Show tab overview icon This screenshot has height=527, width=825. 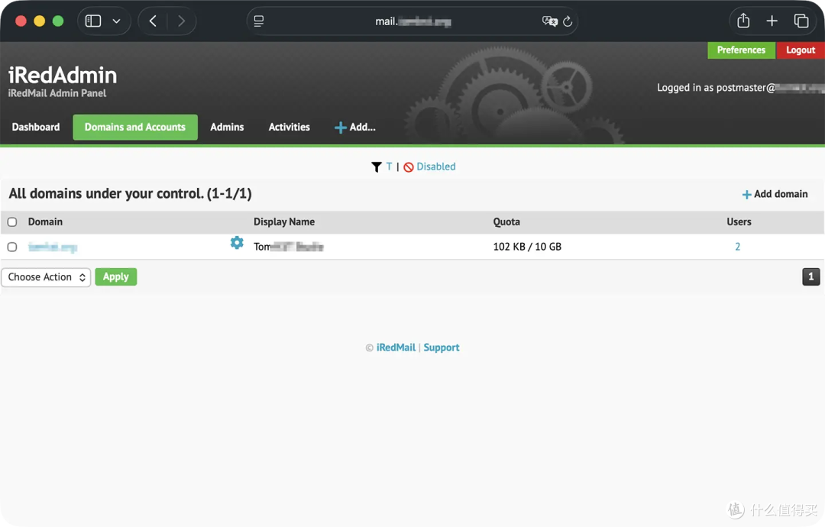801,21
